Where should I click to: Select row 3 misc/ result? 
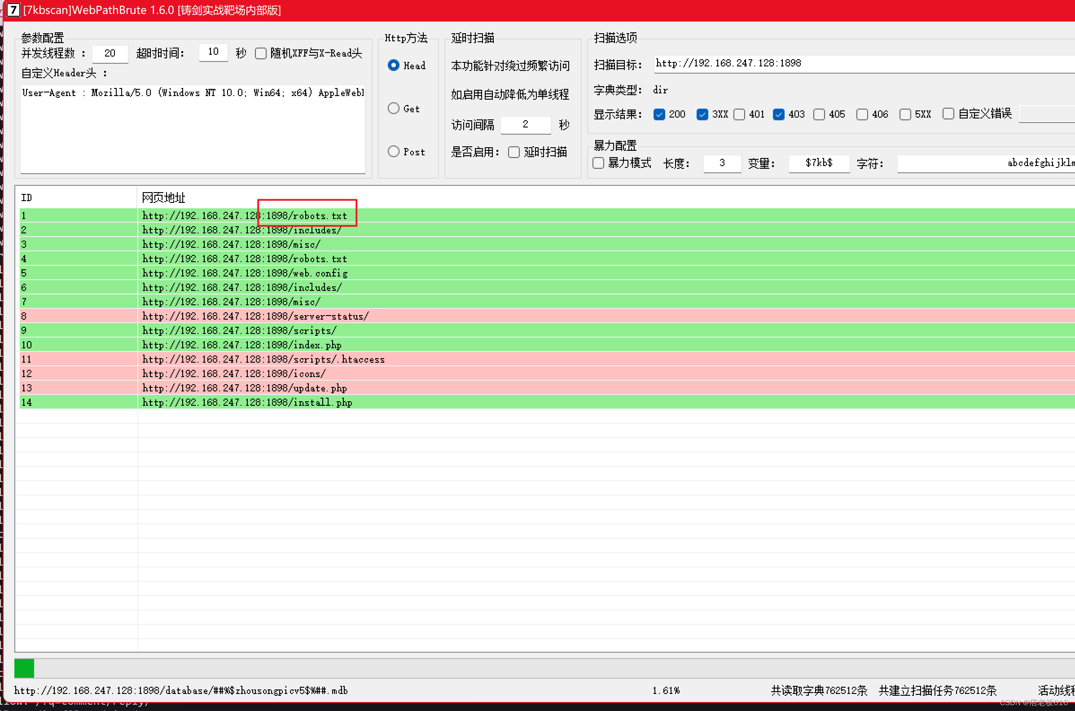pos(547,244)
